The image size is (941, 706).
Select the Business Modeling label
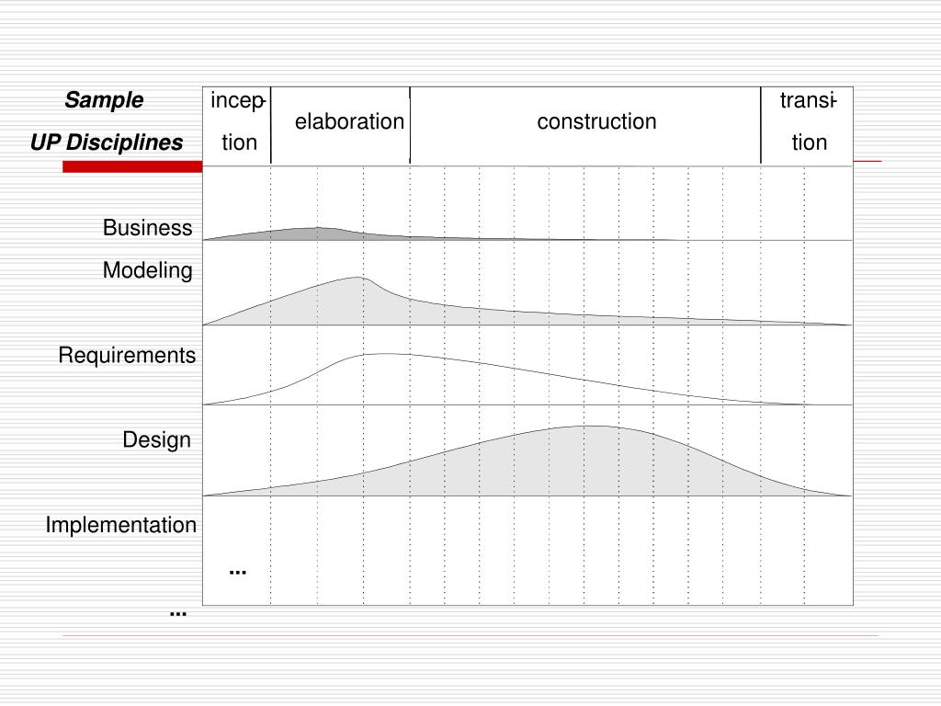(148, 249)
